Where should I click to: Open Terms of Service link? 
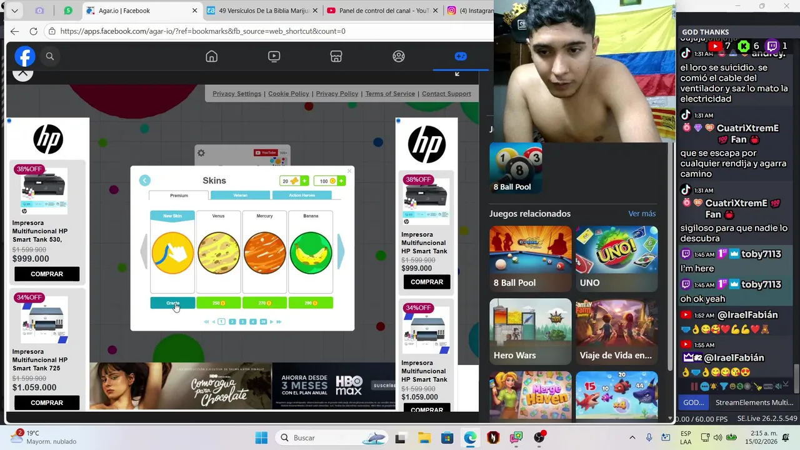click(x=390, y=94)
